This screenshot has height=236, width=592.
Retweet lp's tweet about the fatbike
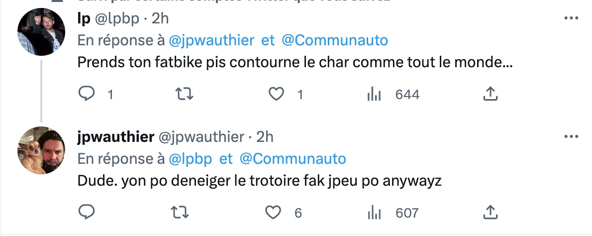tap(185, 94)
